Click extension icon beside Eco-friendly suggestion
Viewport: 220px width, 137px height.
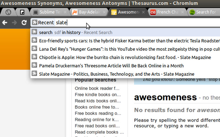coord(34,40)
